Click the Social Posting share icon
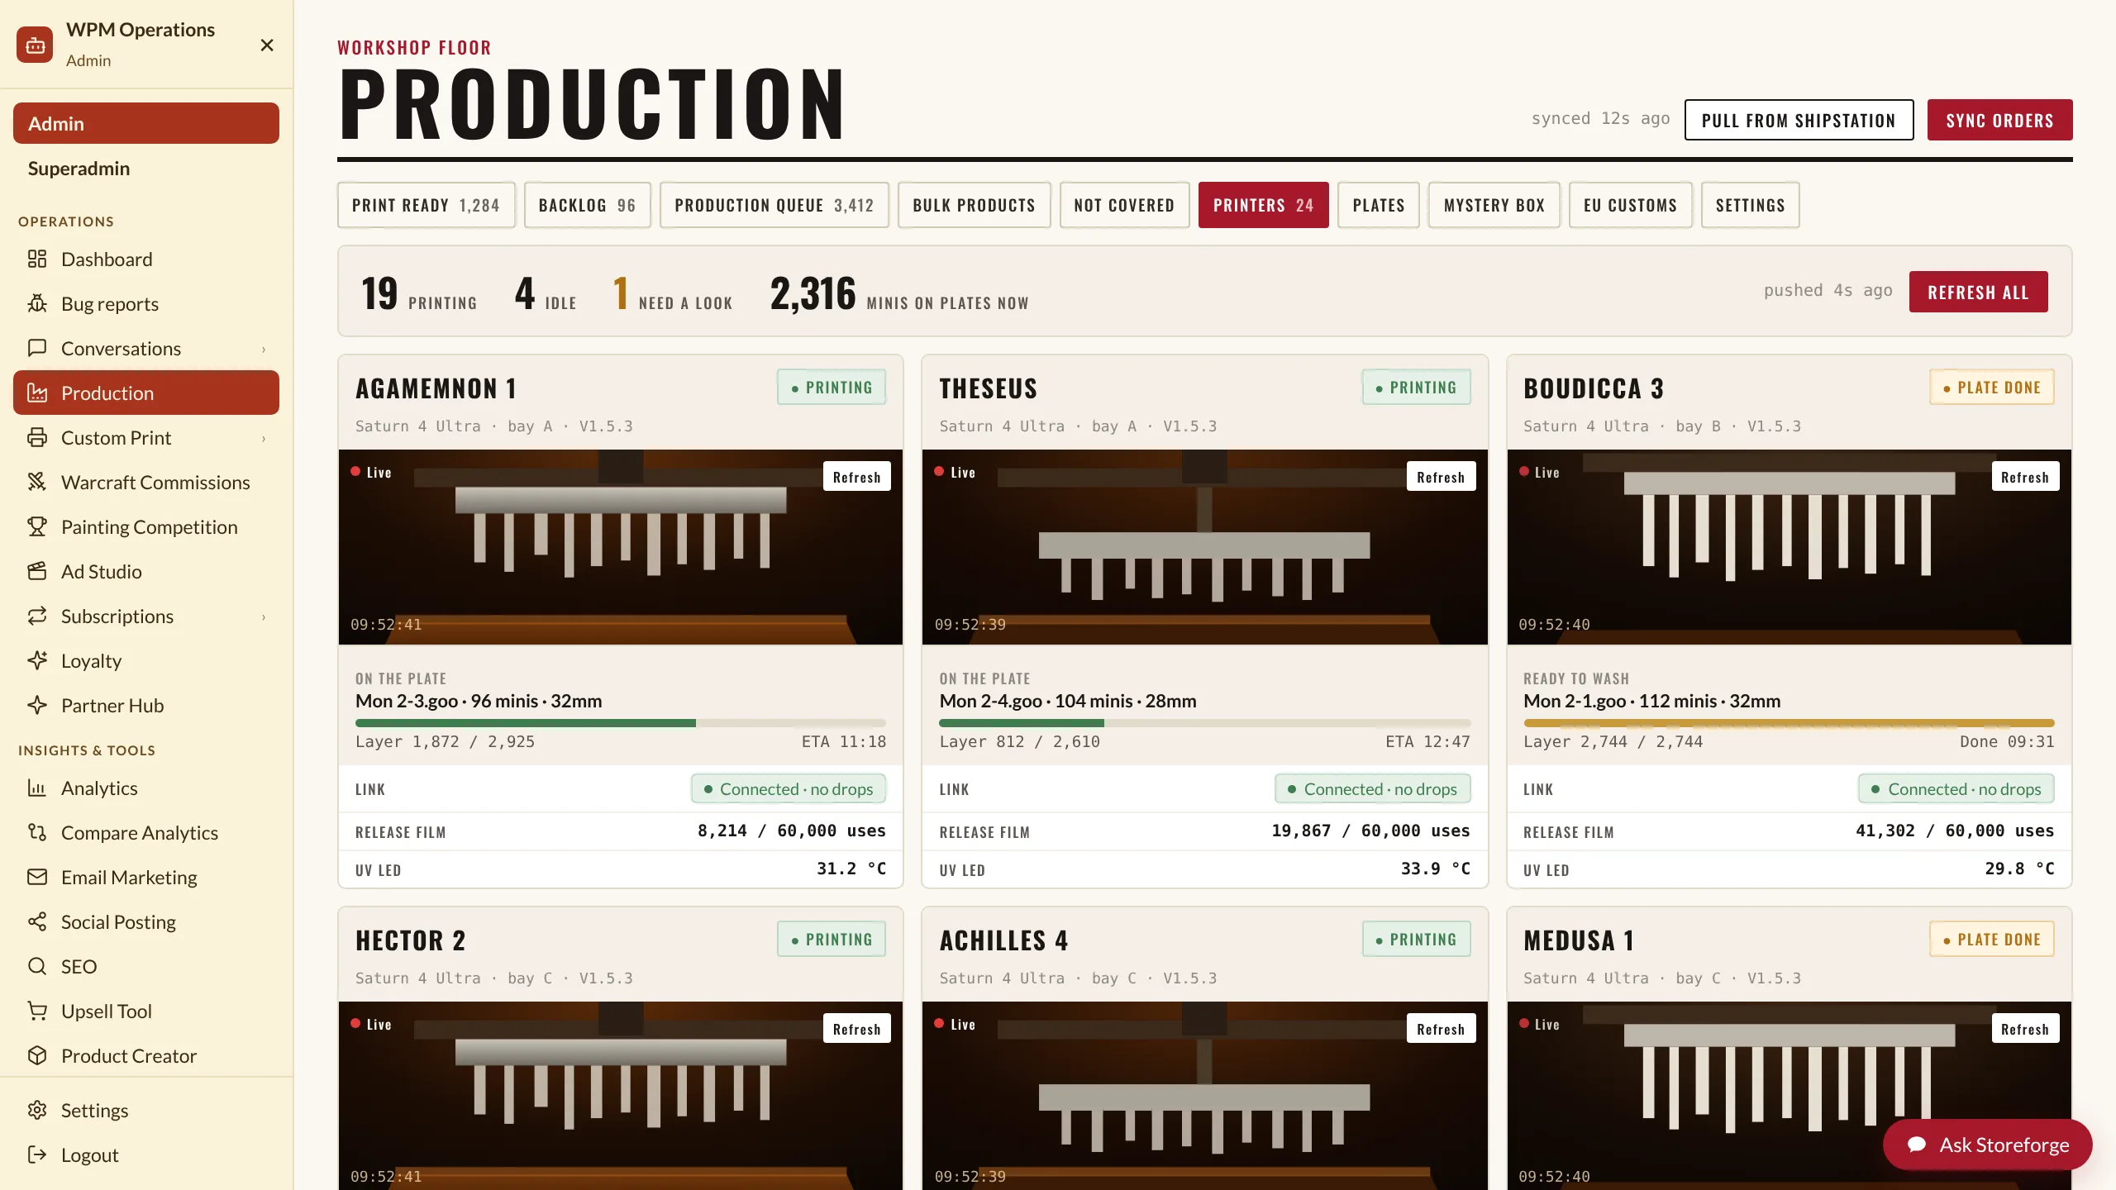Screen dimensions: 2116x1190 (37, 922)
